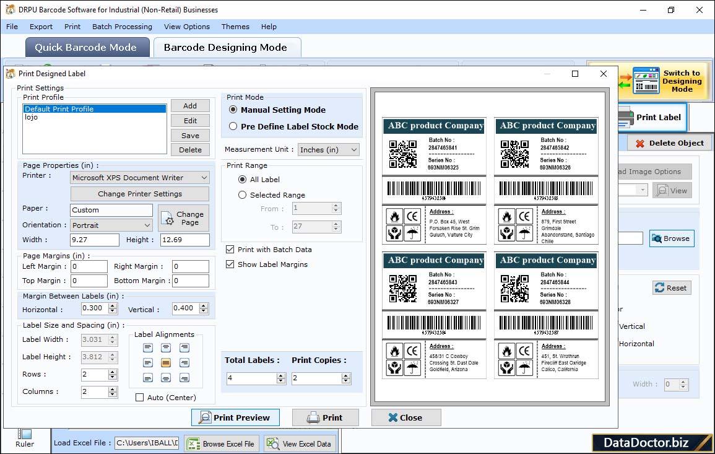This screenshot has height=454, width=715.
Task: Open the Orientation Portrait dropdown
Action: [111, 225]
